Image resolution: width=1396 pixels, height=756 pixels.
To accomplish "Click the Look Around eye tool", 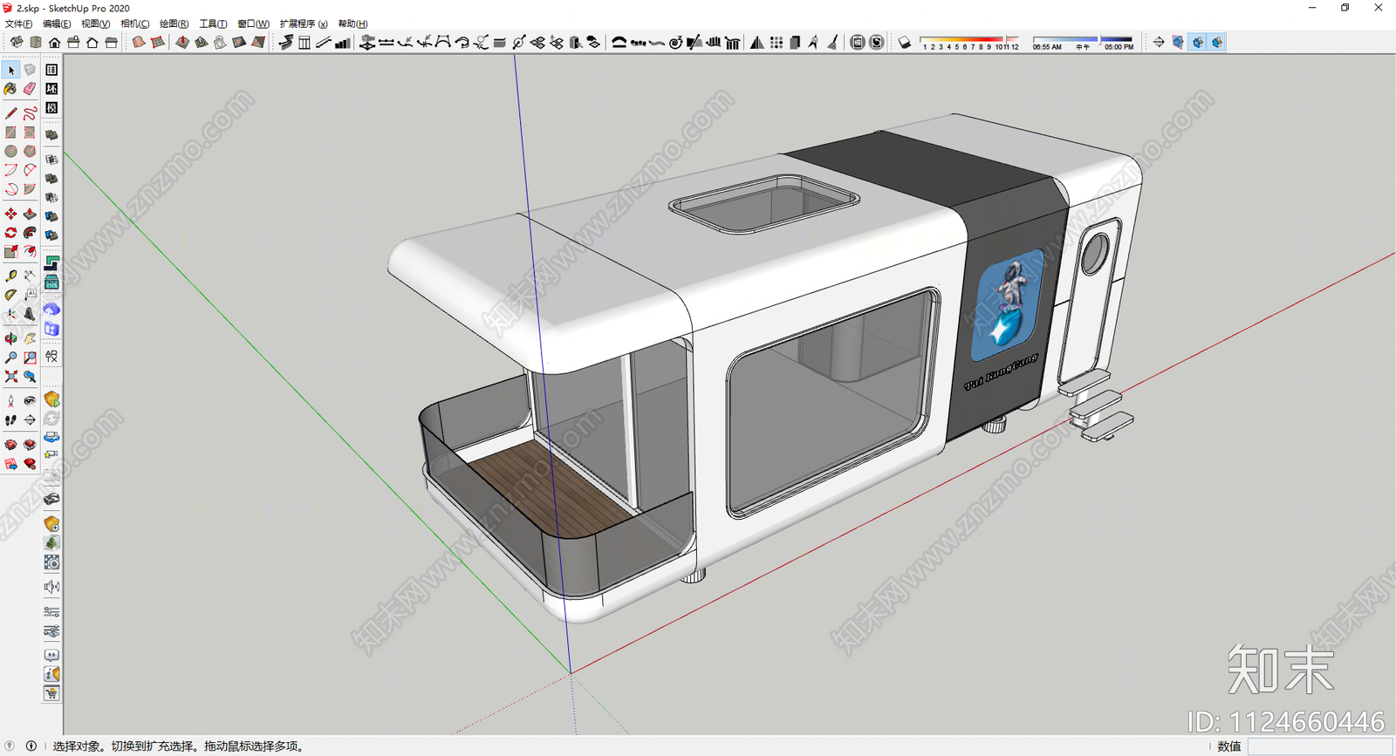I will [x=30, y=401].
